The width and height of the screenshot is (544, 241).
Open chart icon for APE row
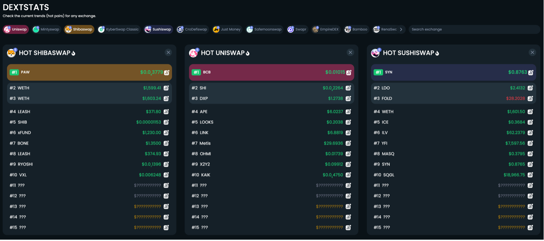click(x=348, y=112)
